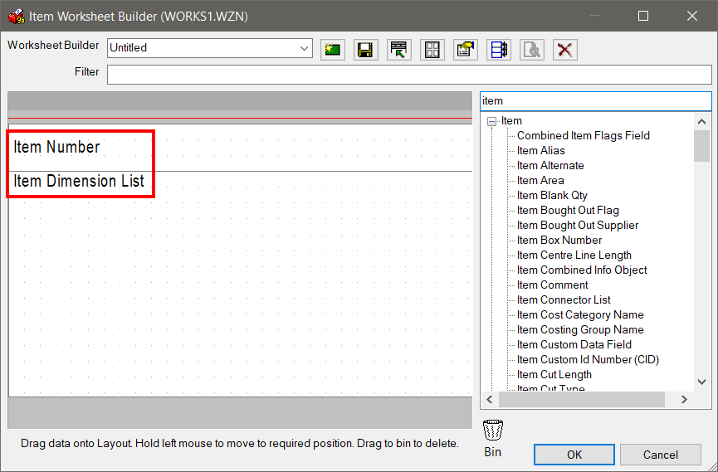Click the floppy disk save icon
Viewport: 718px width, 472px height.
(365, 50)
